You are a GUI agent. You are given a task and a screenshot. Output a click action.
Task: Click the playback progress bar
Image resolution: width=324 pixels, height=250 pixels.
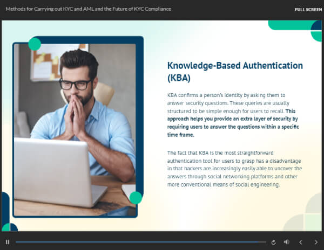(x=140, y=242)
